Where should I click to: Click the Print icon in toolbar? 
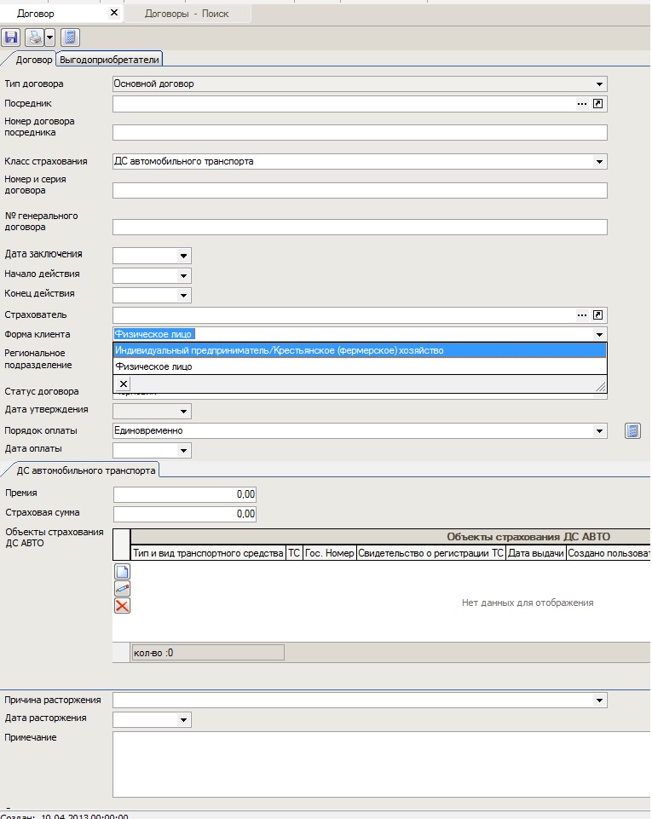pos(34,37)
